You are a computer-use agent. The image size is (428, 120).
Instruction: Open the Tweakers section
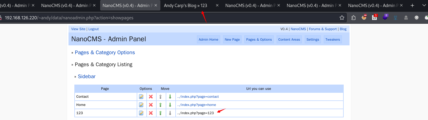[x=333, y=40]
